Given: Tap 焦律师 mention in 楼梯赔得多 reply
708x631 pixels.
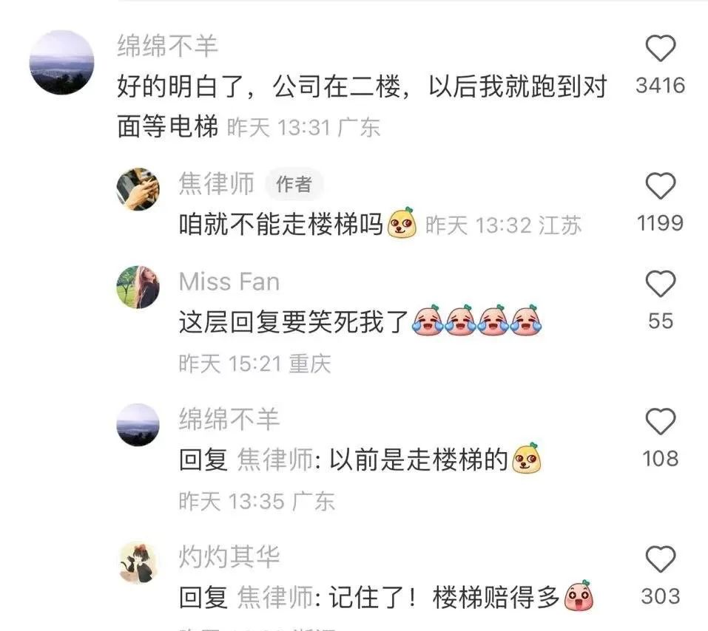Looking at the screenshot, I should point(275,597).
